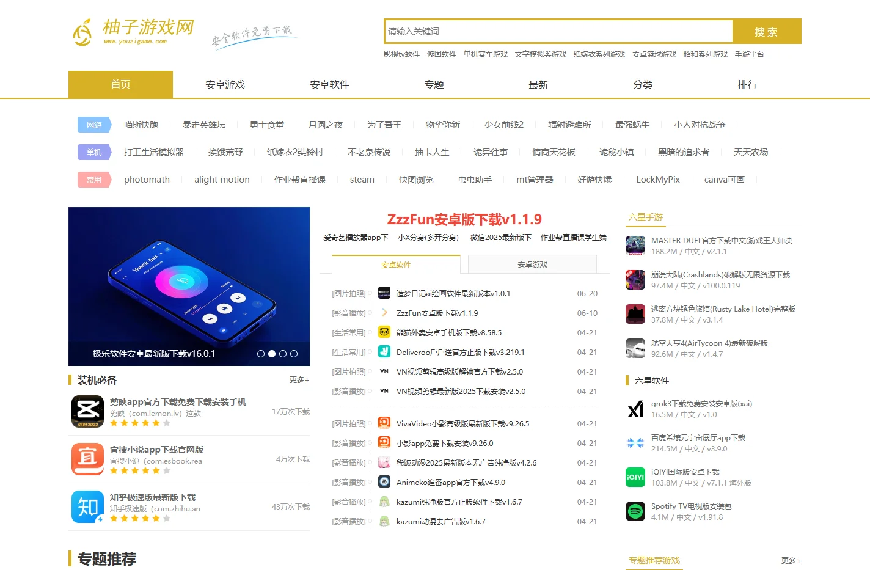Go to the 首页 navigation tab
Screen dimensions: 870x570
tap(120, 84)
